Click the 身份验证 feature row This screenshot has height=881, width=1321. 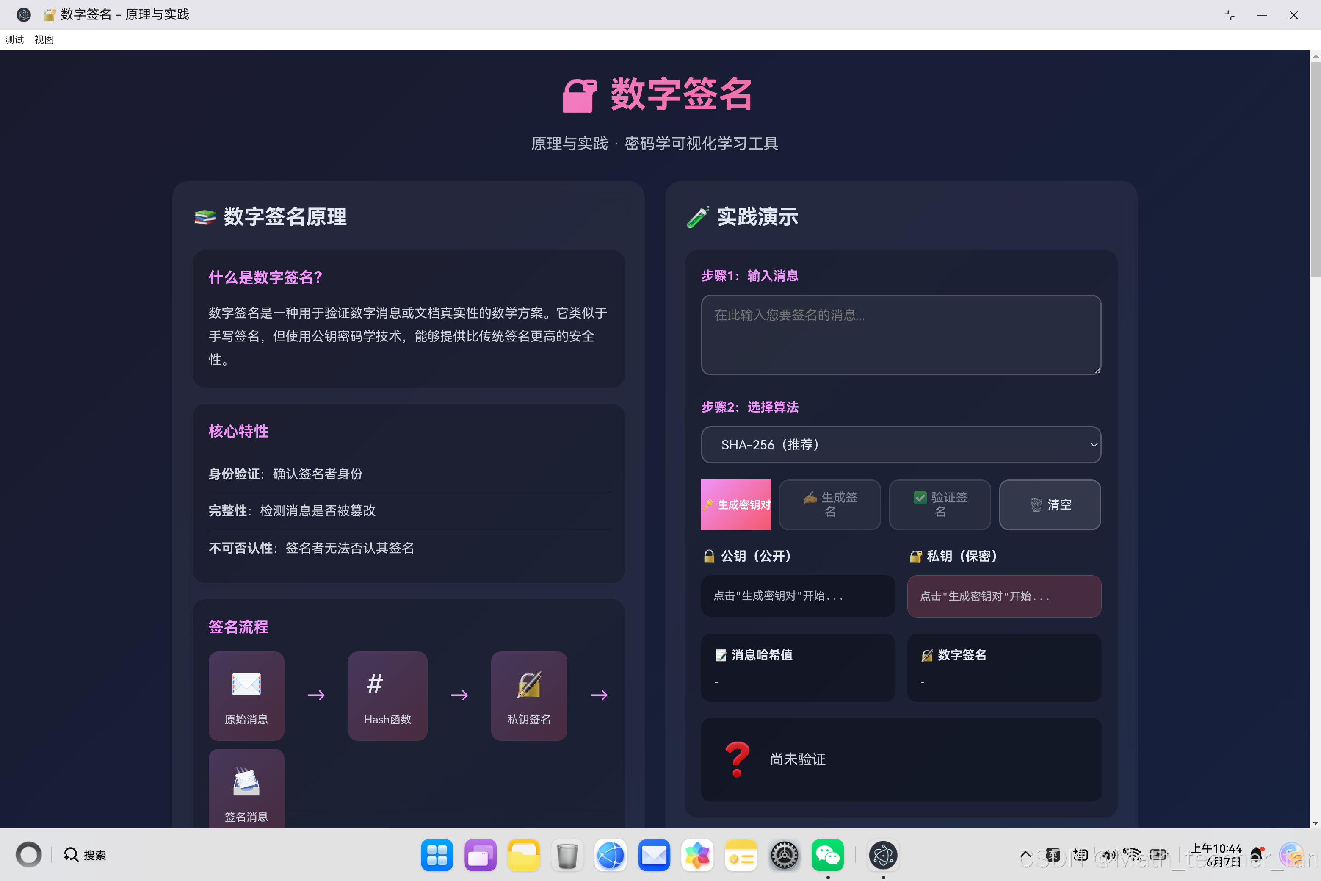point(408,474)
